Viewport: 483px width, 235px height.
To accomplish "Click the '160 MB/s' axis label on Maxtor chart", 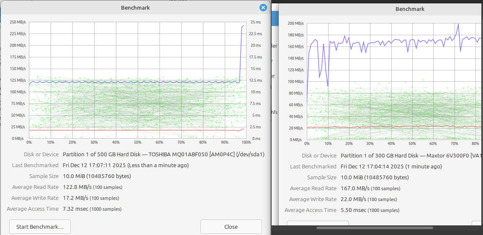I will click(x=296, y=46).
